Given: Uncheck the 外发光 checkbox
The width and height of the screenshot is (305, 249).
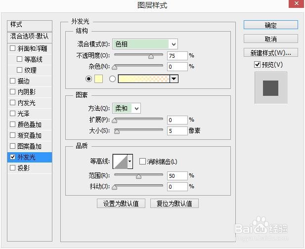Looking at the screenshot, I should point(12,157).
